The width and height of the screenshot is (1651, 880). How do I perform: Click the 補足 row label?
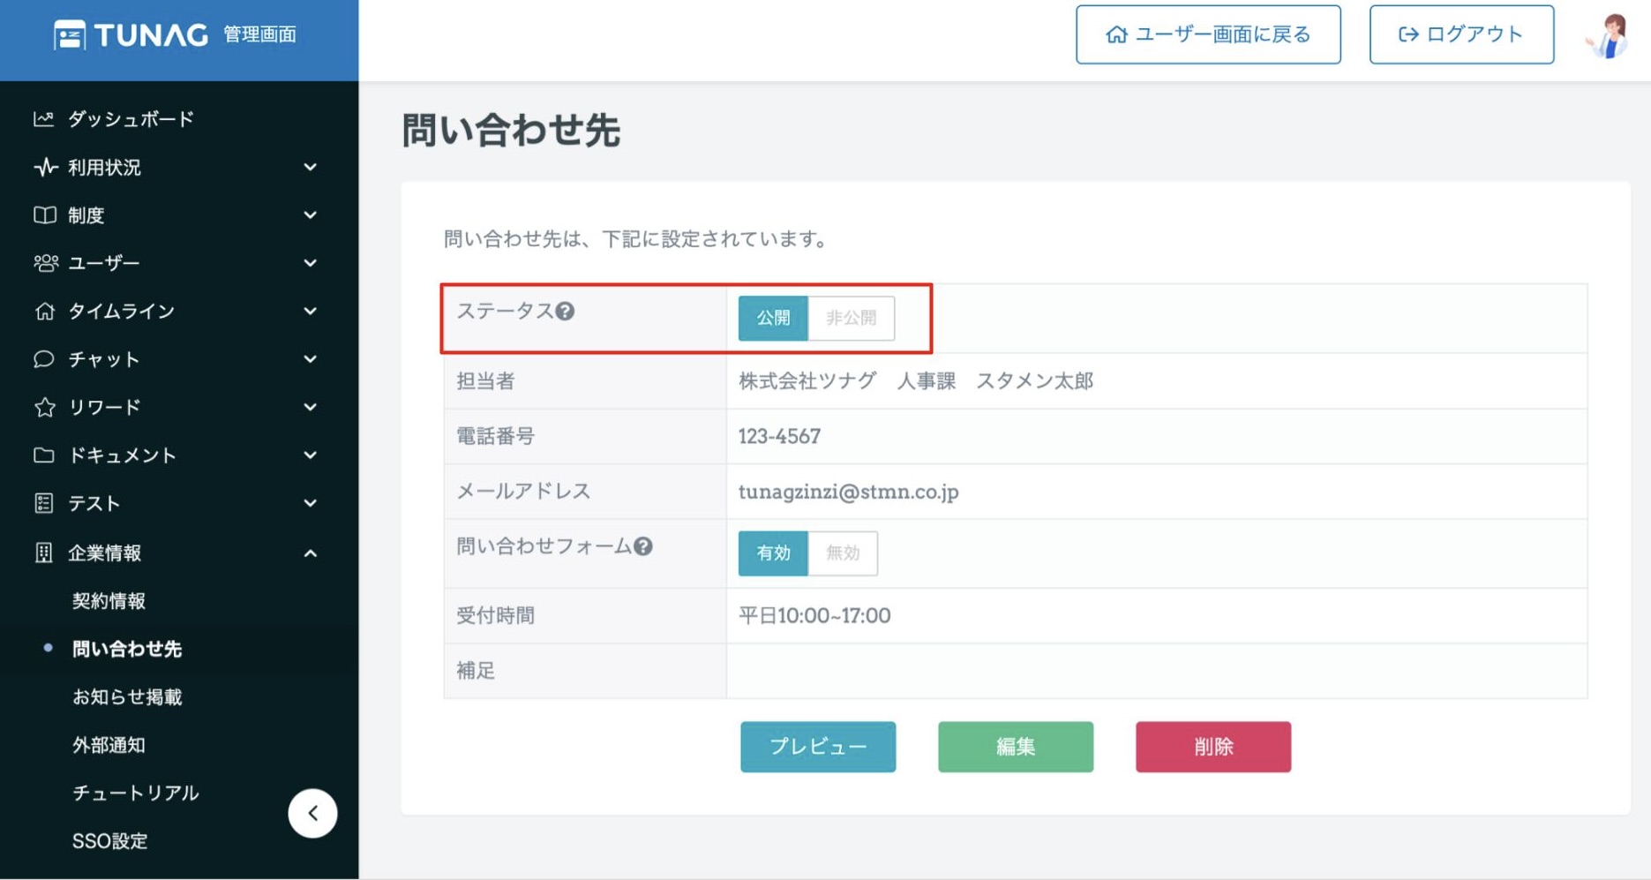[x=476, y=671]
